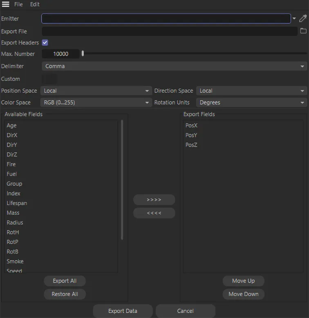Select PosY in Export Fields list

pyautogui.click(x=191, y=135)
